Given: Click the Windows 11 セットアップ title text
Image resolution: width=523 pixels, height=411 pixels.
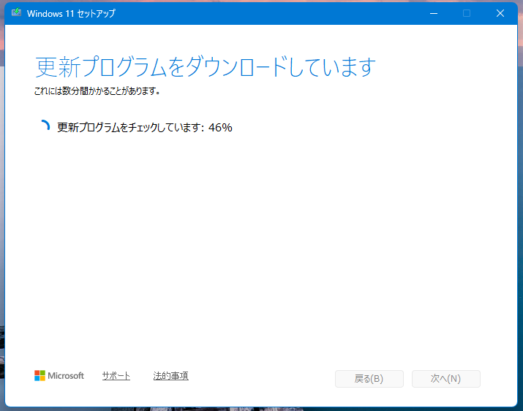Looking at the screenshot, I should (x=71, y=13).
